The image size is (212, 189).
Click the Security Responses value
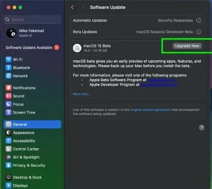(175, 20)
